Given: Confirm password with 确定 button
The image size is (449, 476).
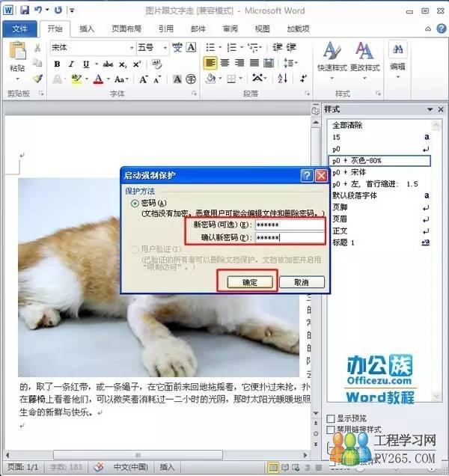Looking at the screenshot, I should (250, 282).
